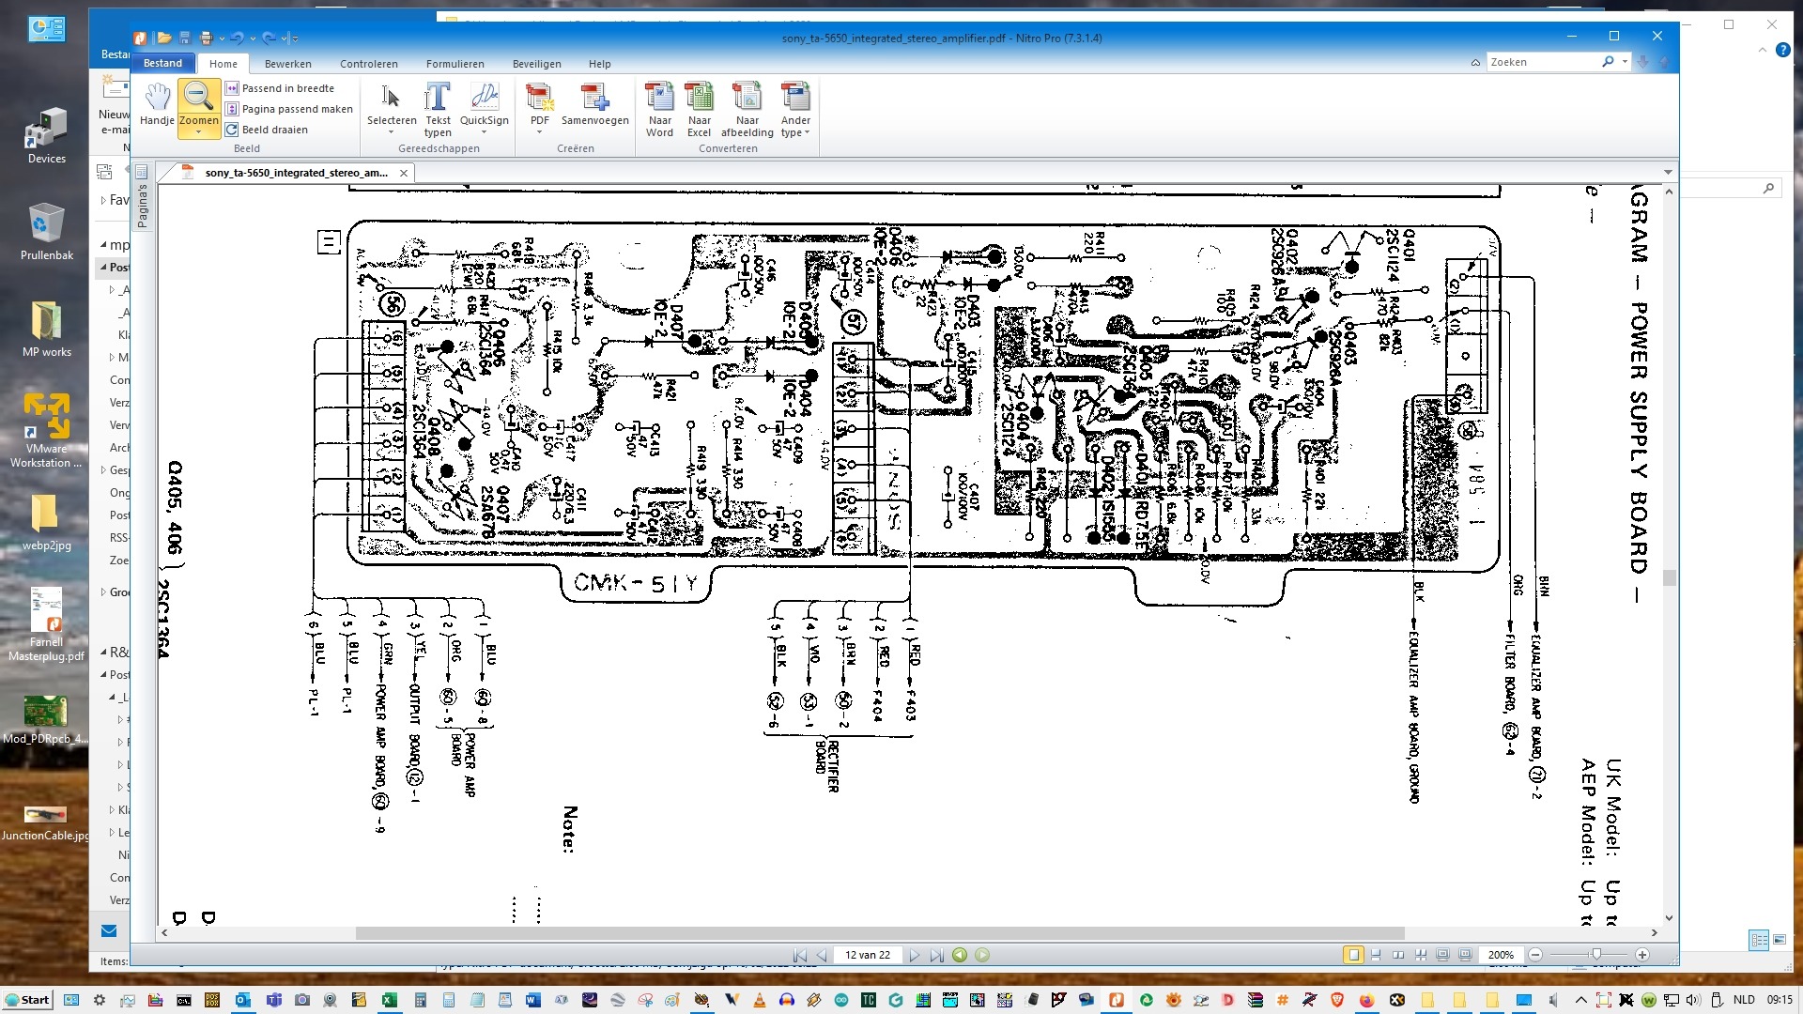Go to the first page
This screenshot has height=1014, width=1803.
coord(799,955)
